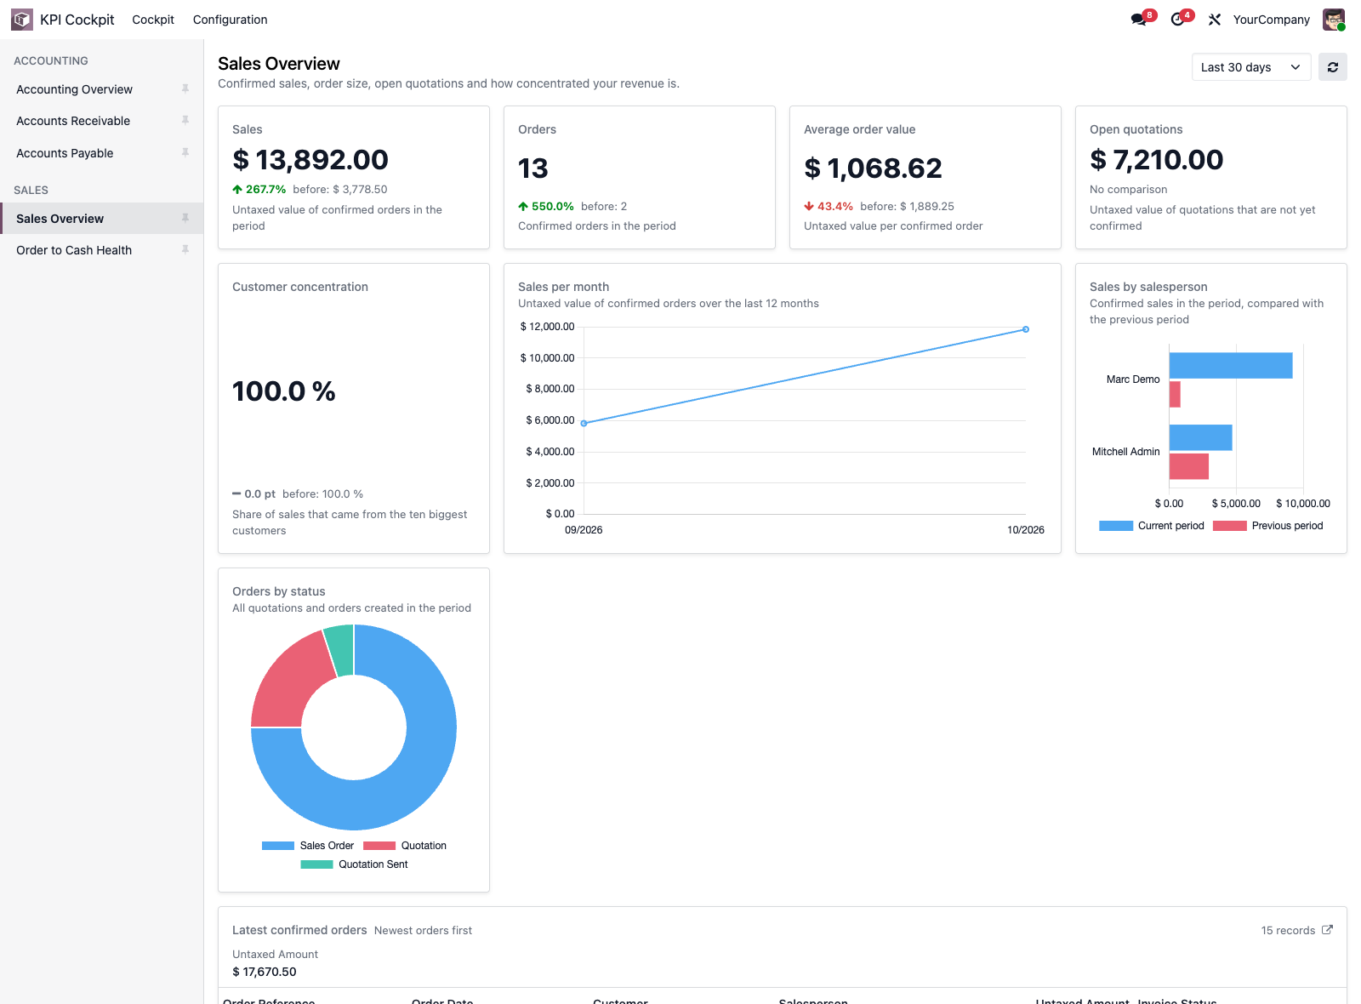Open the activities clock icon
The height and width of the screenshot is (1004, 1361).
coord(1177,20)
